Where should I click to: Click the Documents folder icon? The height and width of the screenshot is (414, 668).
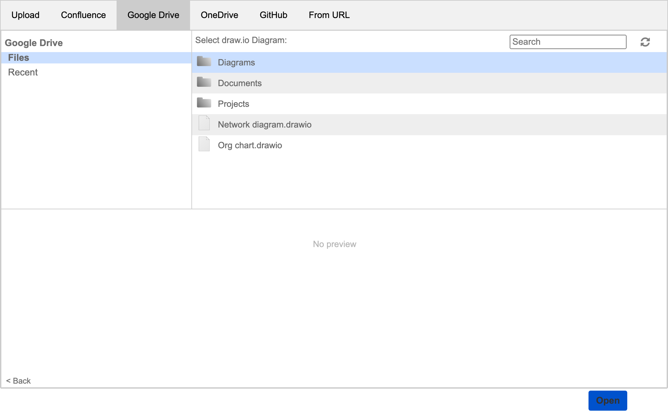(204, 82)
